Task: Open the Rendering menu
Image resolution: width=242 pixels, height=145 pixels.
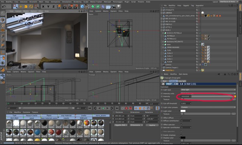Action: coord(77,2)
